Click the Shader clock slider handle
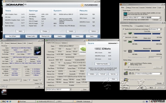Viewport: 166px width, 103px height. 151,41
